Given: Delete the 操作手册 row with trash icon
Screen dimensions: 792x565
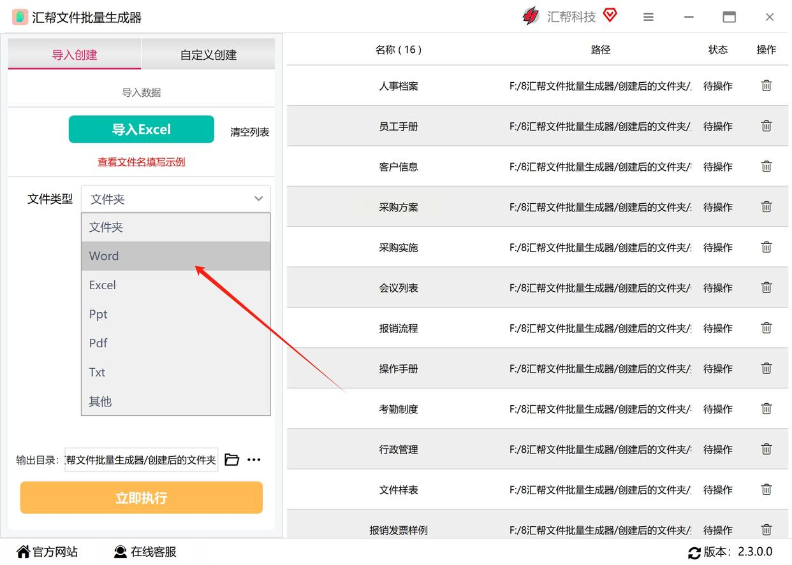Looking at the screenshot, I should (x=766, y=368).
